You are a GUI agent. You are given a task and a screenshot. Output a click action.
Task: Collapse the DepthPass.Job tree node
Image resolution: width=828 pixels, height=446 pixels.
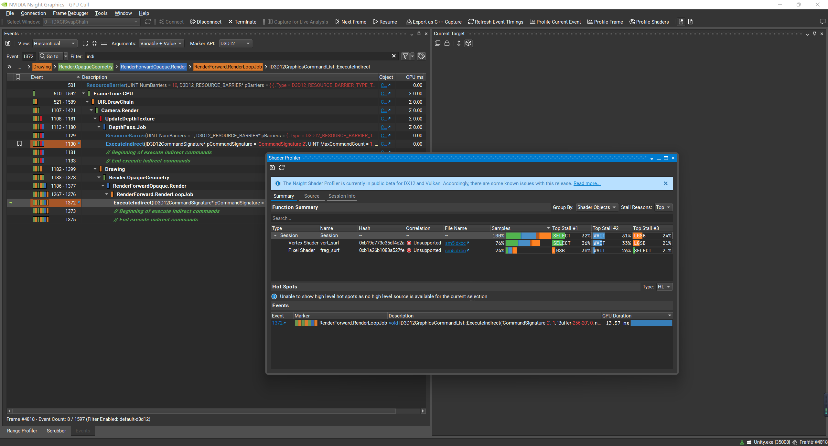pyautogui.click(x=99, y=127)
